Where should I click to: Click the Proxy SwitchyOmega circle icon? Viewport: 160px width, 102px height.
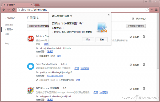click(31, 66)
